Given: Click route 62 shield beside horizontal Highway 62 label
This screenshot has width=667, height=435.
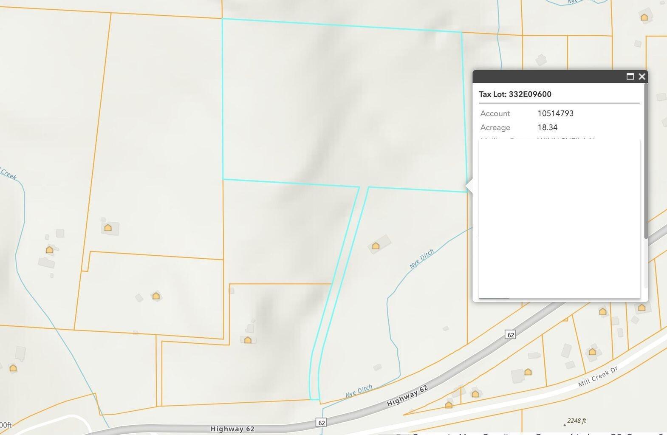Looking at the screenshot, I should pos(322,423).
